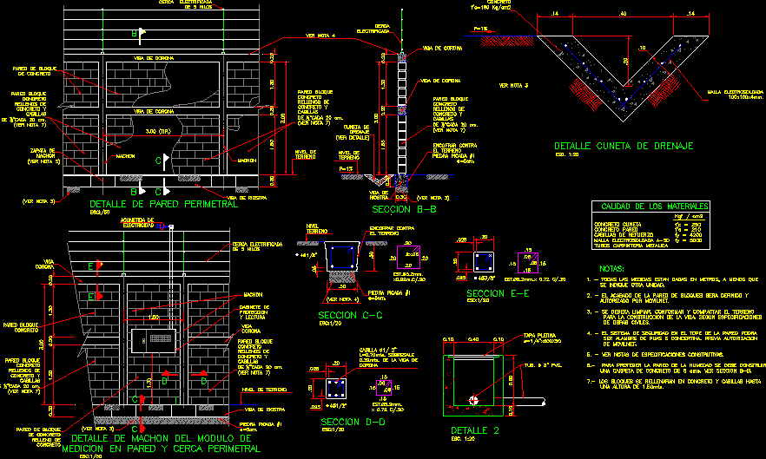The height and width of the screenshot is (459, 766).
Task: Select the '1.00' dimension above the meter cabinet
Action: (x=153, y=318)
